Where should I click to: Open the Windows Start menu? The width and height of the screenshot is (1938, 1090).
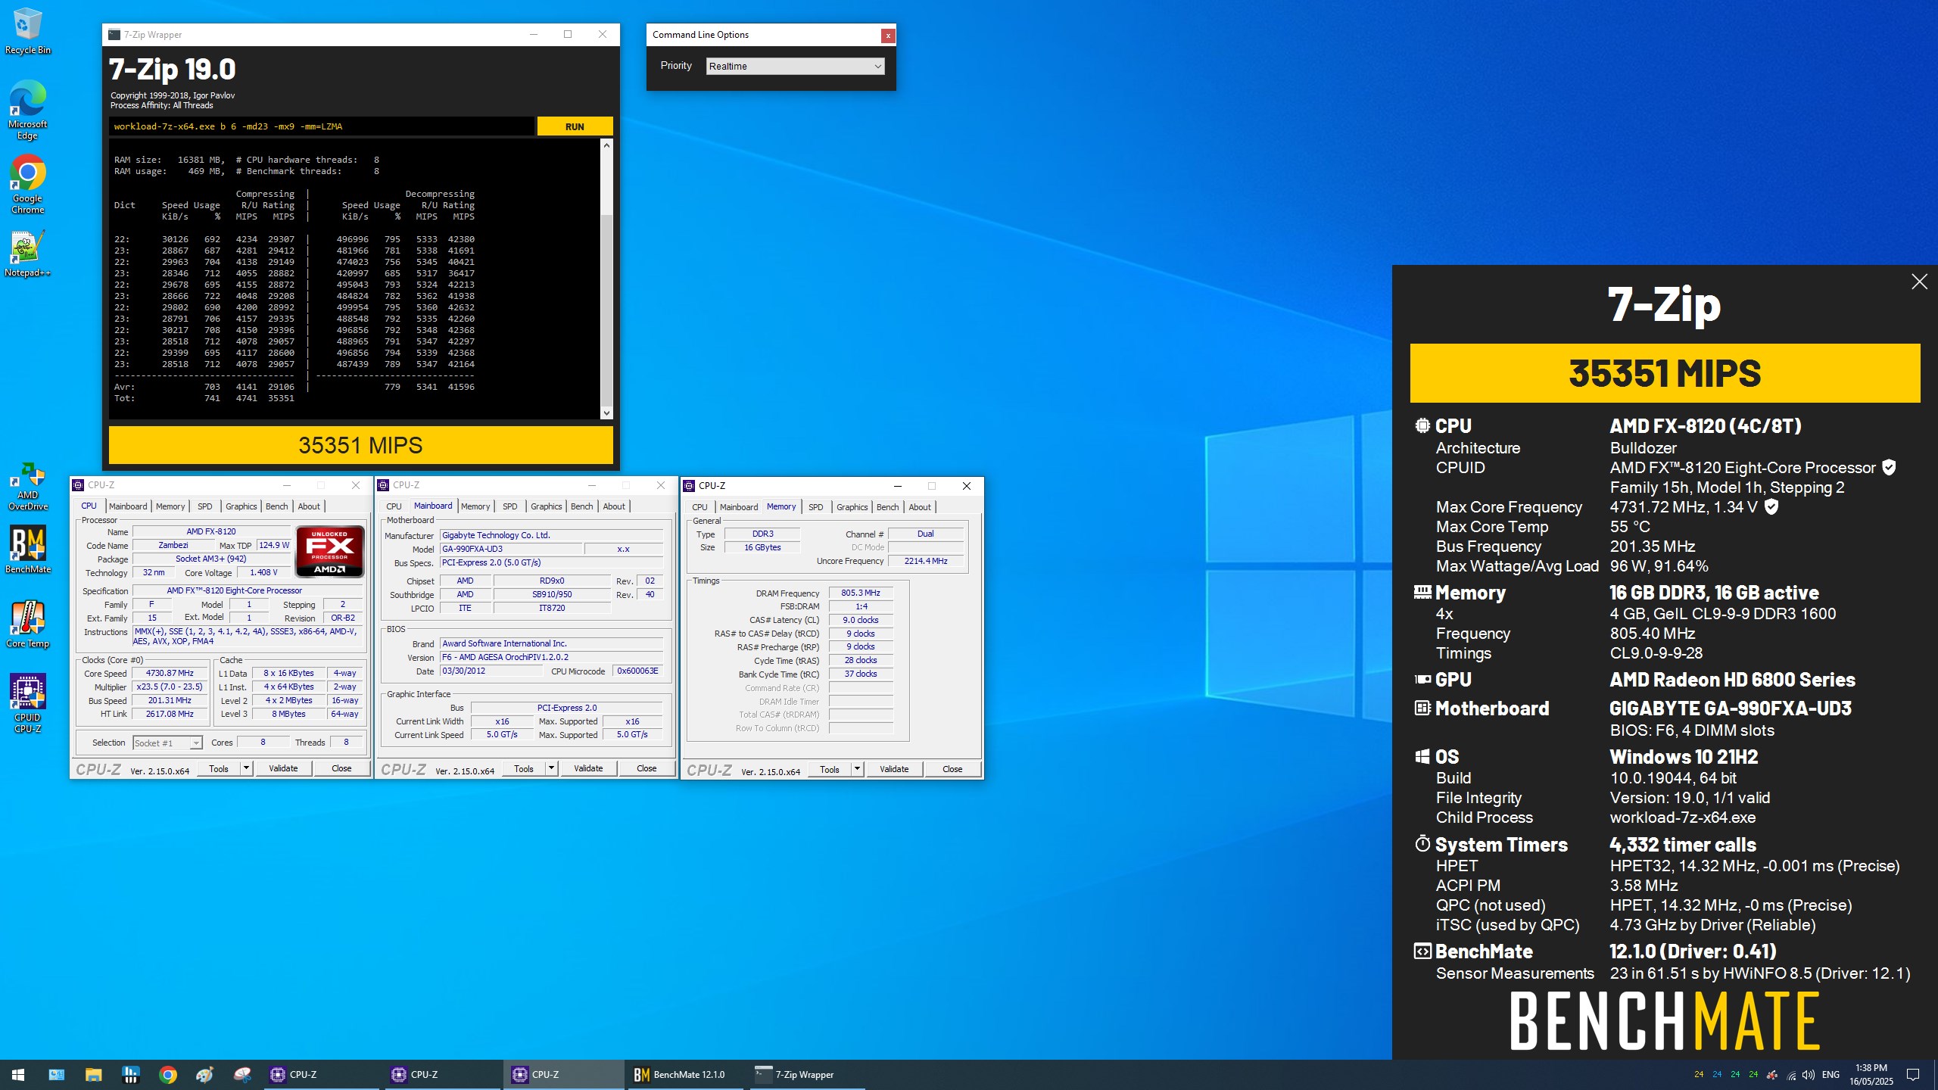coord(18,1074)
